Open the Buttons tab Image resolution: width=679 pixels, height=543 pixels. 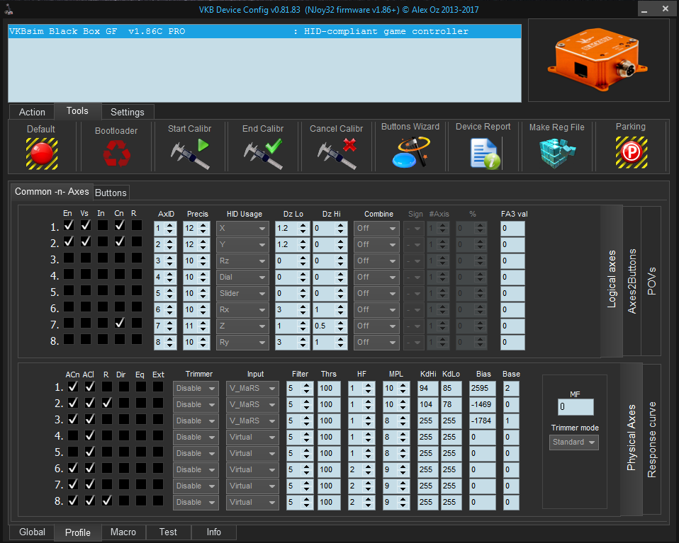(111, 193)
